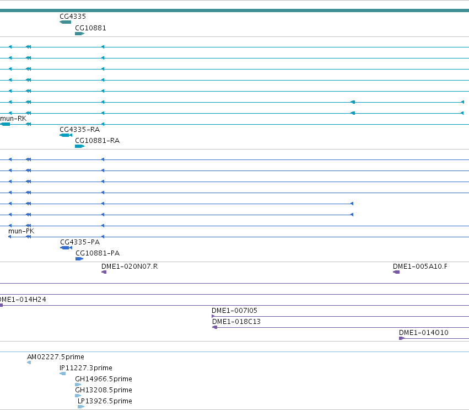Select the DME1-020N07.R clone end glyph
Viewport: 469px width, 410px height.
click(104, 272)
